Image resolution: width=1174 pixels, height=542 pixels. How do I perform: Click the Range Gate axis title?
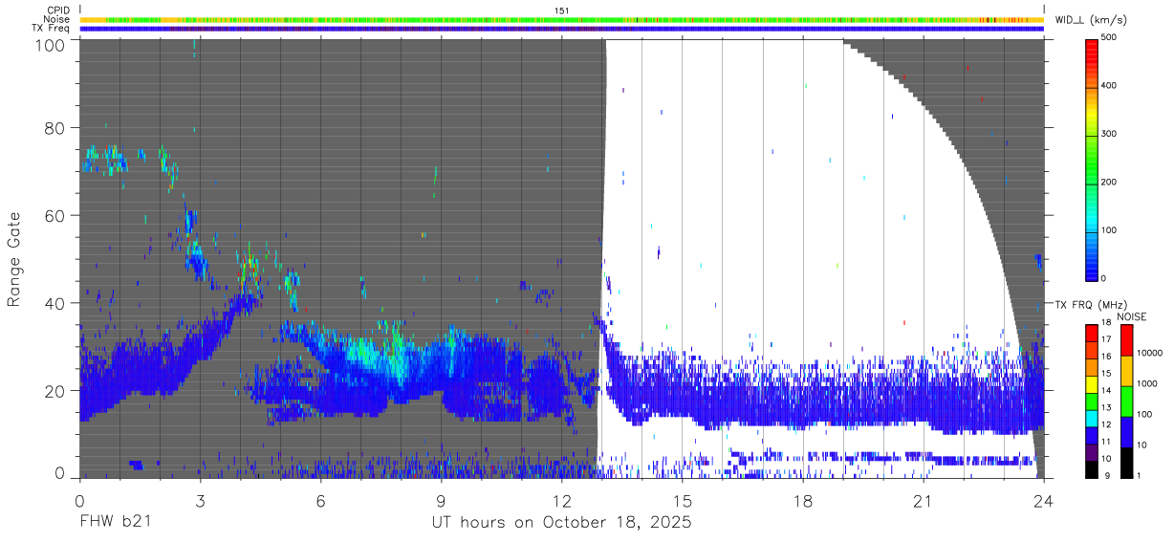tap(14, 260)
